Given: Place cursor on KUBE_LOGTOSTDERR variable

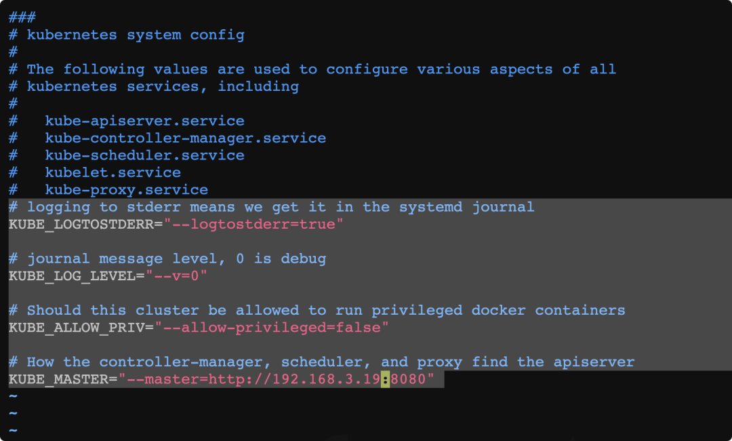Looking at the screenshot, I should (x=81, y=225).
